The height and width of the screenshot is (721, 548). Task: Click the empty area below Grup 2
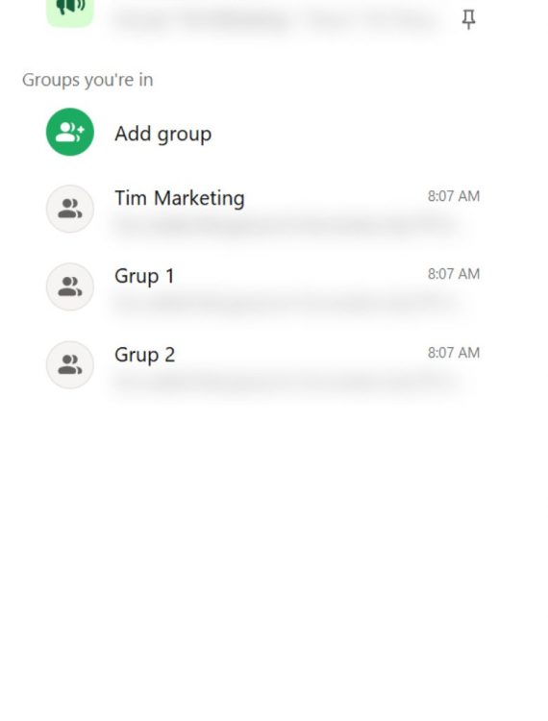274,552
